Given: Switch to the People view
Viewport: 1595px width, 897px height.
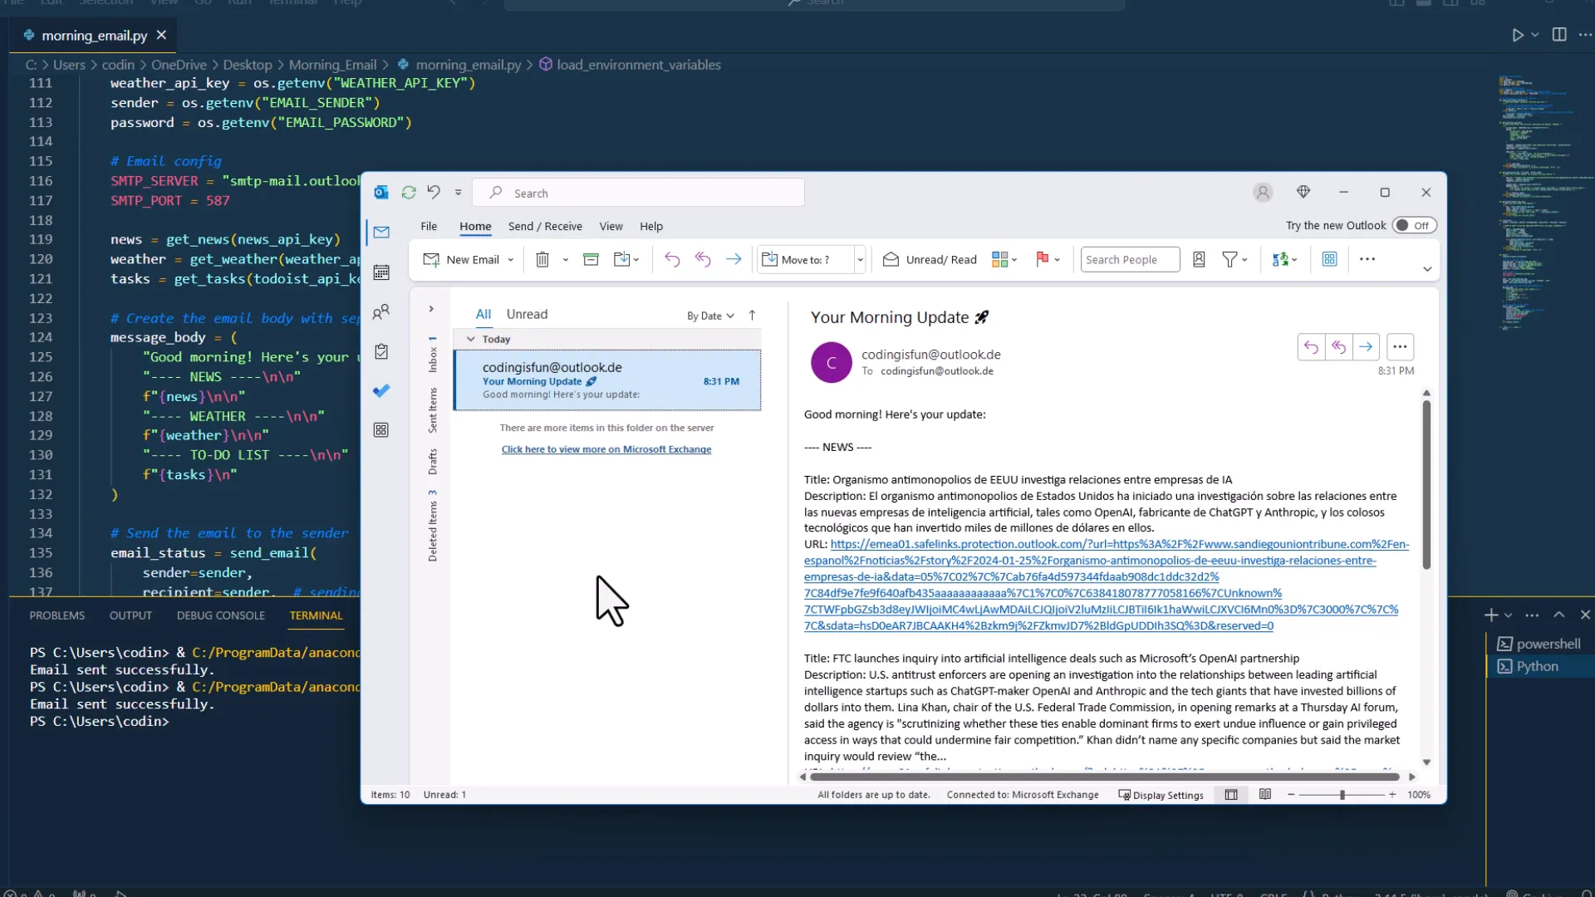Looking at the screenshot, I should click(x=381, y=311).
